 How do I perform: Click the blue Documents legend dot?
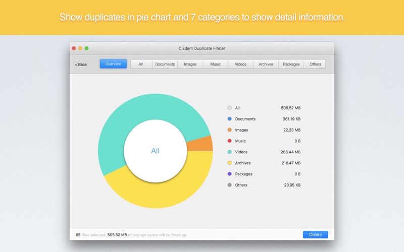pos(230,119)
